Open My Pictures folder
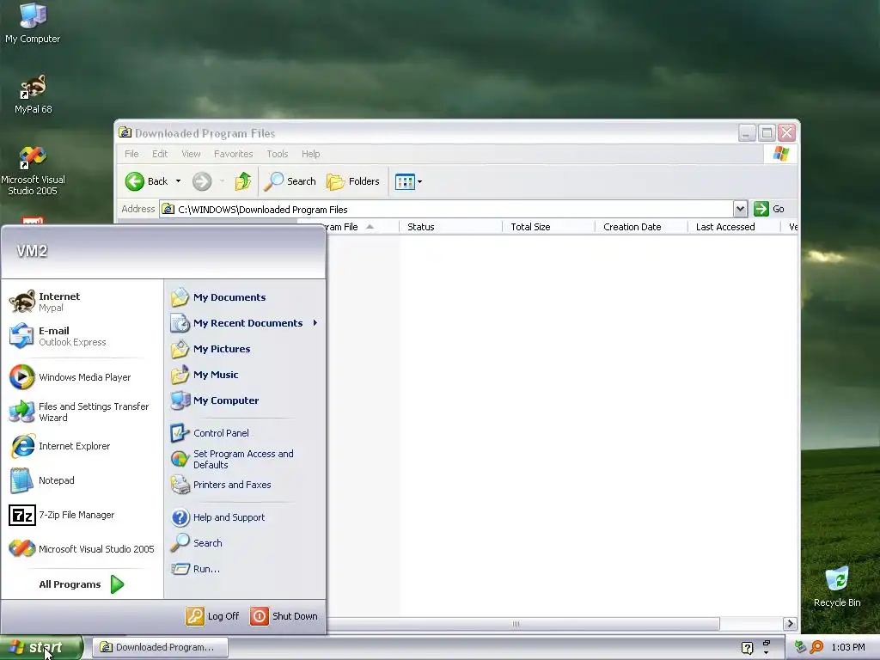Screen dimensions: 880x660 pyautogui.click(x=245, y=349)
